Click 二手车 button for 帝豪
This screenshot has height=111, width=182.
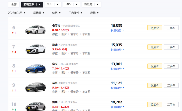coord(171,85)
